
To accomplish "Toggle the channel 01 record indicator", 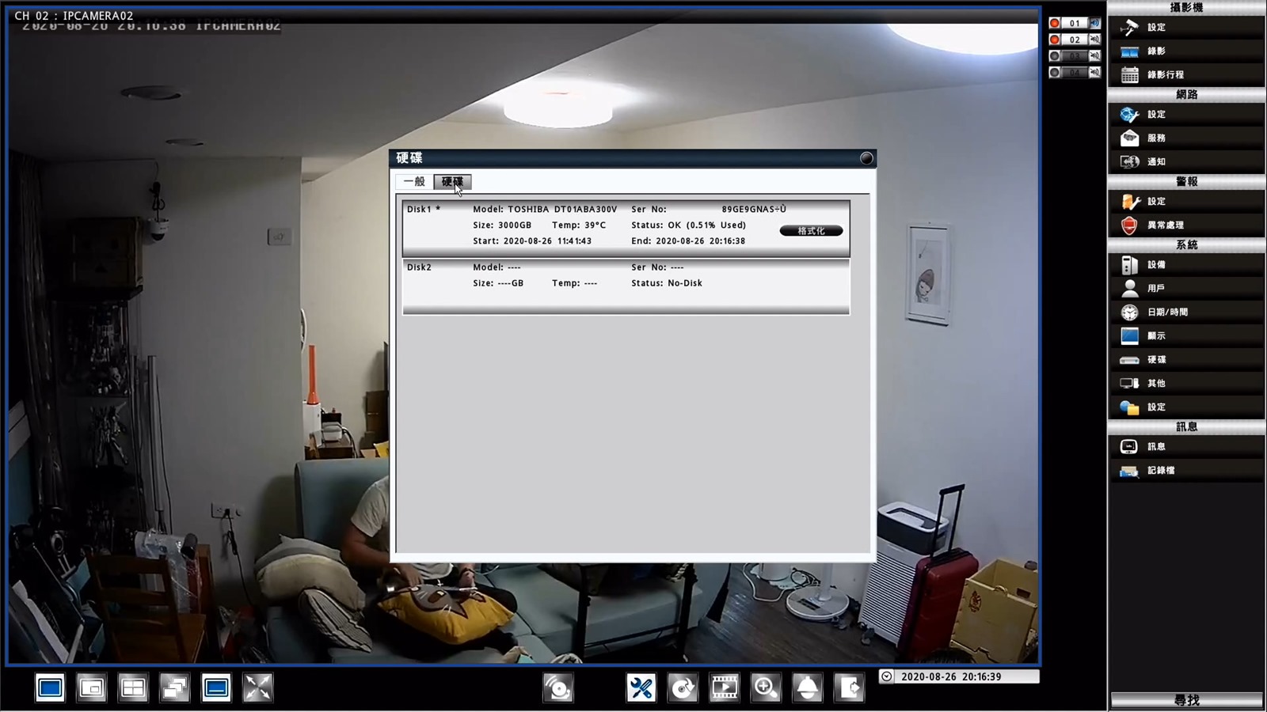I will tap(1055, 23).
